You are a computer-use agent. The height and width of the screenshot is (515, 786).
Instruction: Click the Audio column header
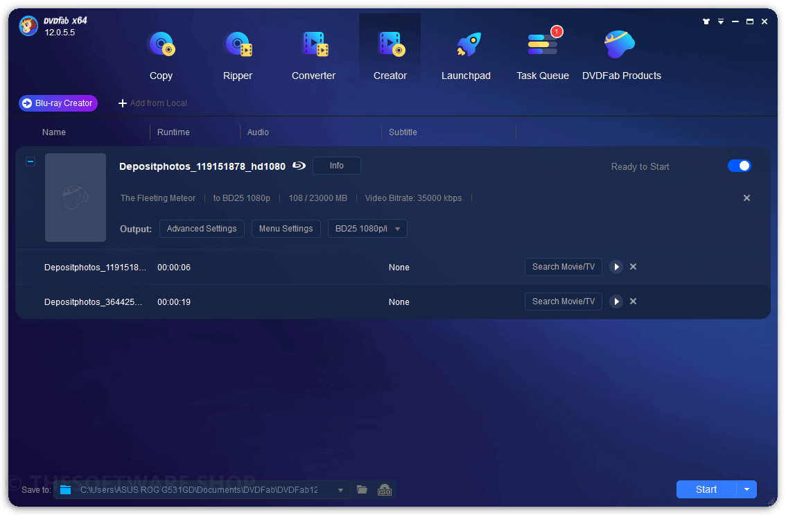258,132
